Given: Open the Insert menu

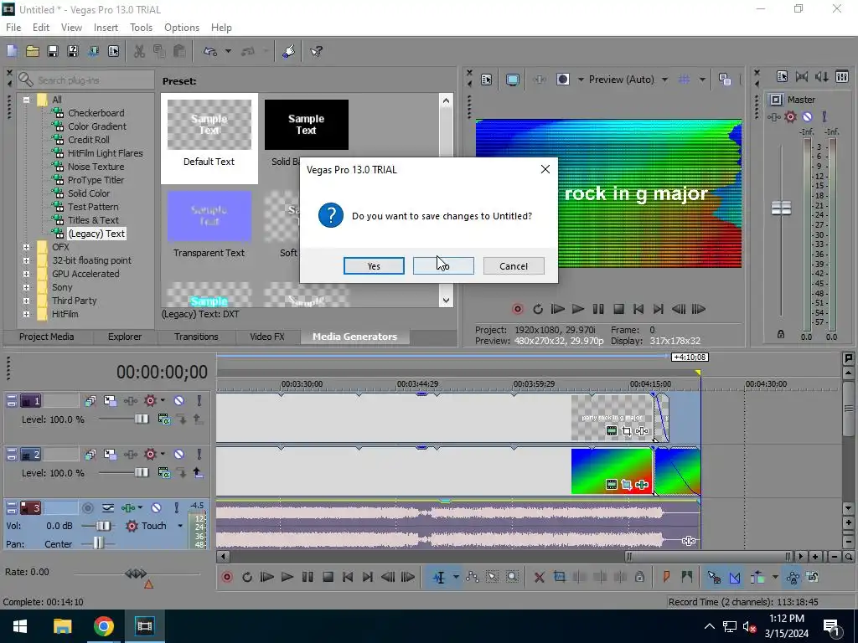Looking at the screenshot, I should pyautogui.click(x=106, y=28).
